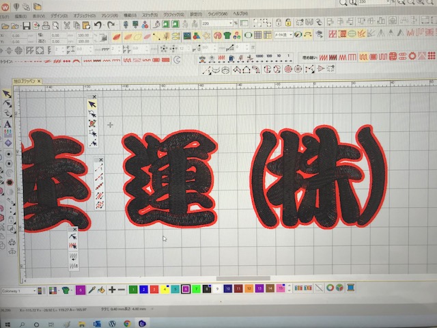Click the zoom magnifier icon at top
Viewport: 437px width, 328px height.
pos(343,3)
